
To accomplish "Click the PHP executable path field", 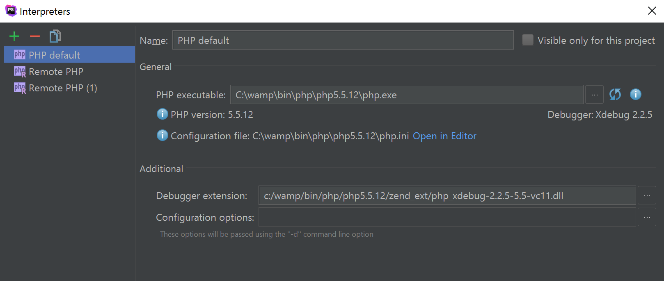I will pos(407,95).
